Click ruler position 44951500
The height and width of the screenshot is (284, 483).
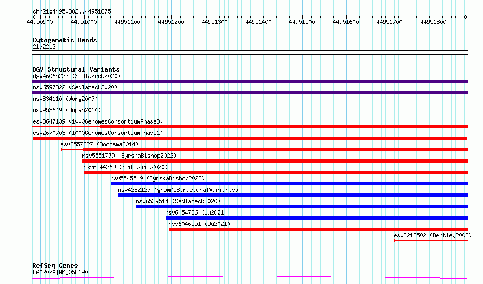pos(302,22)
